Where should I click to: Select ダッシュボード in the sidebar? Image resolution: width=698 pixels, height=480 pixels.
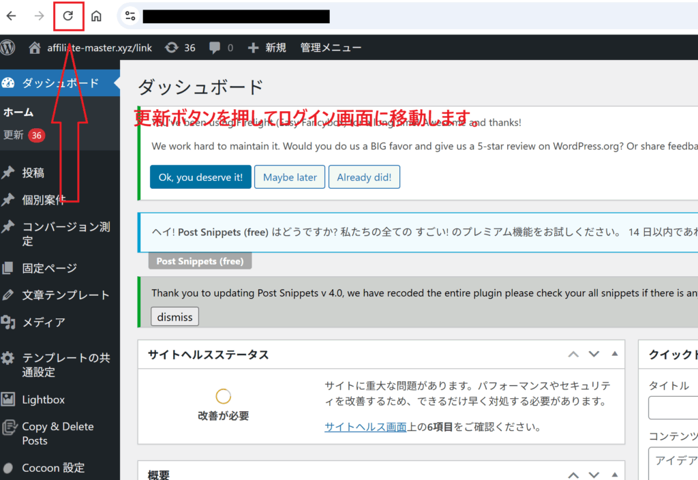[60, 82]
